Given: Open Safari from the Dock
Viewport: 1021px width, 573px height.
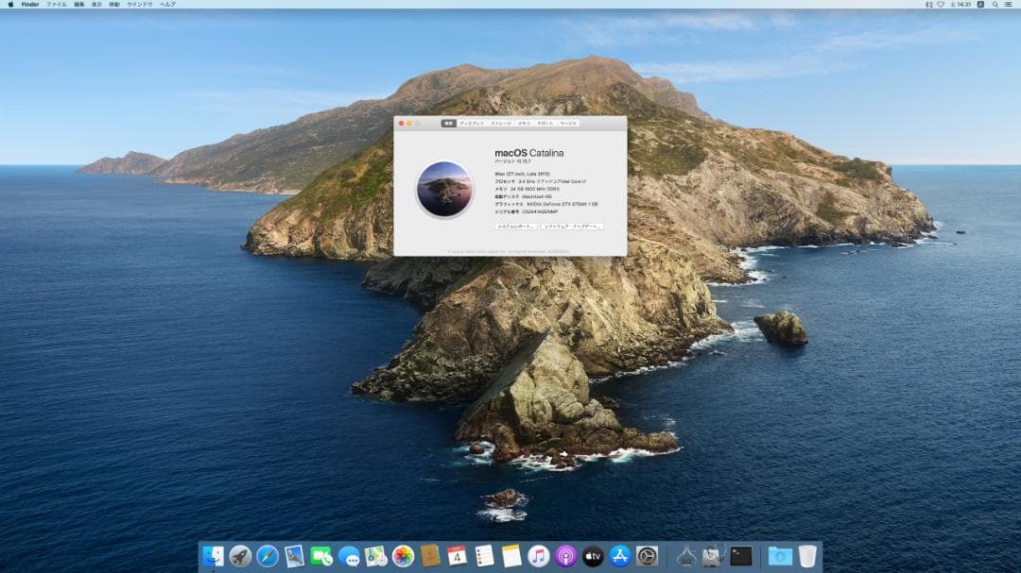Looking at the screenshot, I should (267, 554).
